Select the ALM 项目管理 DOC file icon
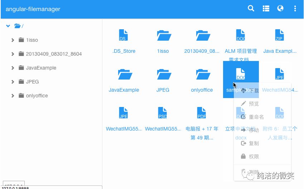This screenshot has width=304, height=189. point(240,35)
